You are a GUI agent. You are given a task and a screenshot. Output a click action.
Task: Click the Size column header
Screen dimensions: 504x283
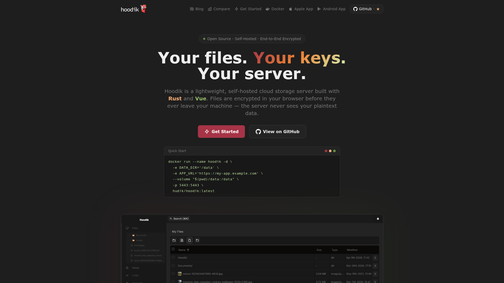point(319,250)
